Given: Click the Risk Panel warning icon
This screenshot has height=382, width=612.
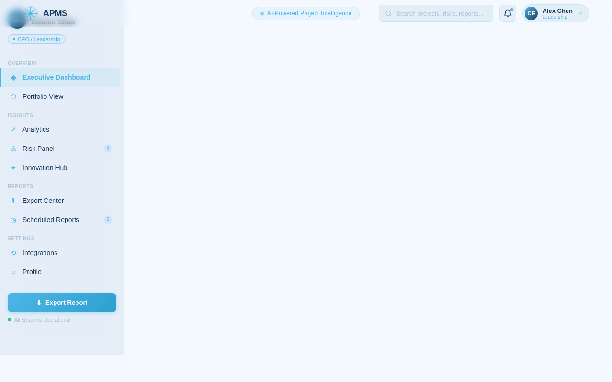Looking at the screenshot, I should 13,149.
